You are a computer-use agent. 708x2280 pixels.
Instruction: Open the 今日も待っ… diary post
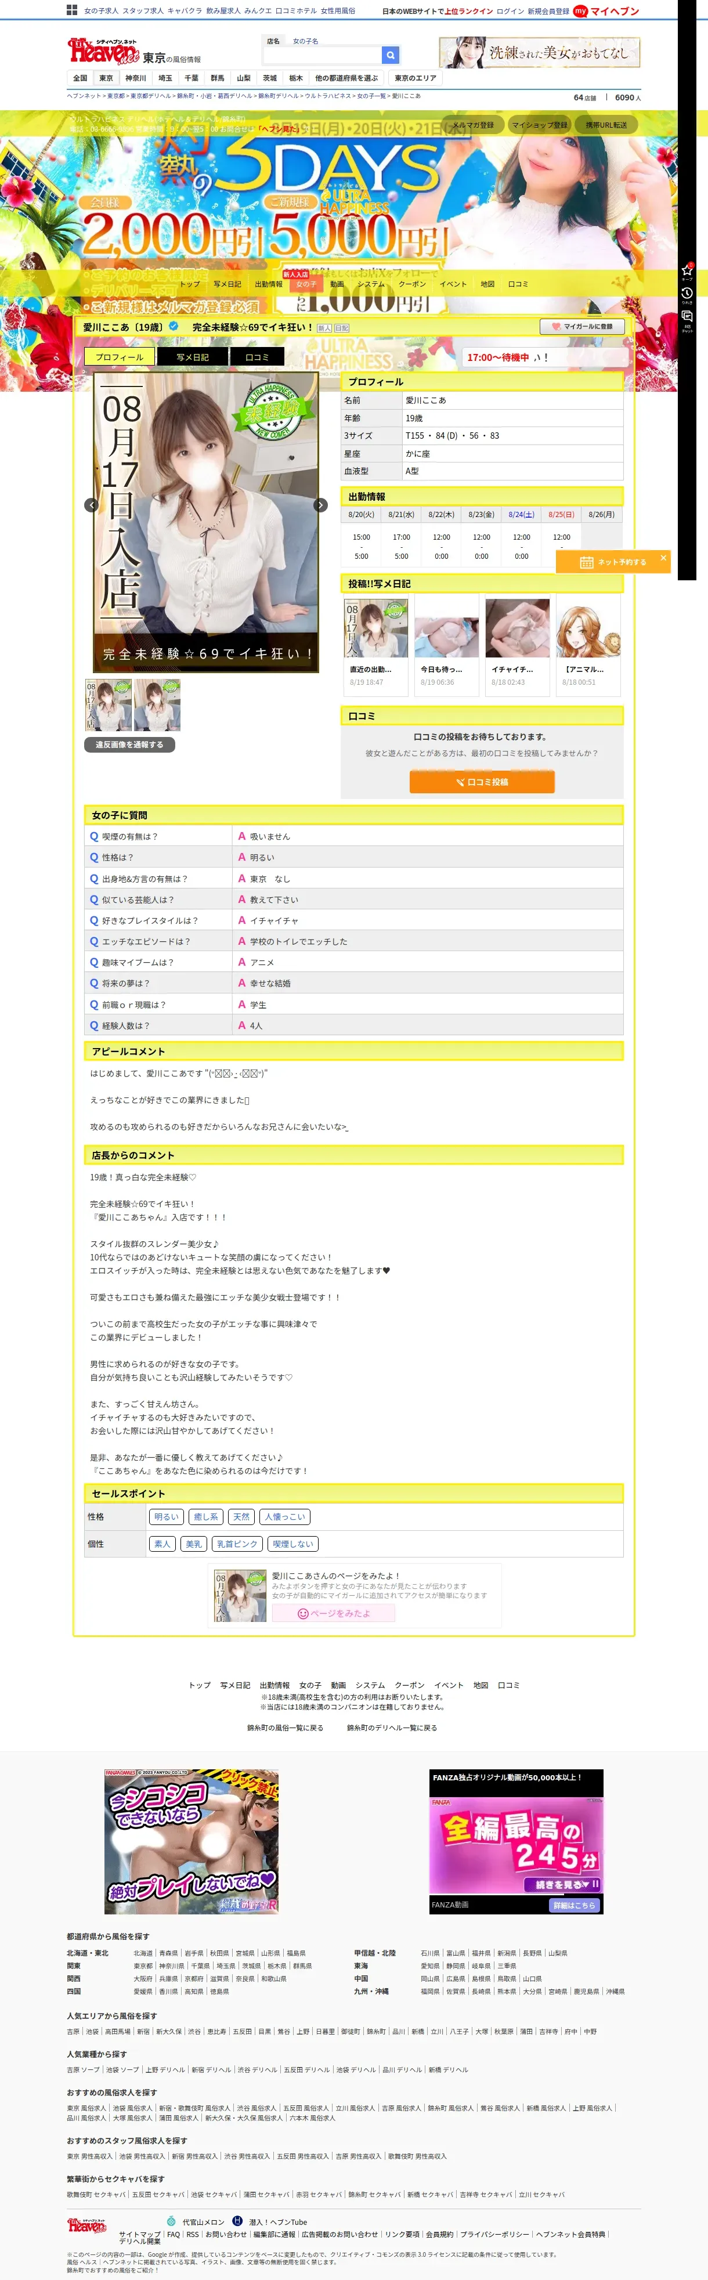pos(446,644)
